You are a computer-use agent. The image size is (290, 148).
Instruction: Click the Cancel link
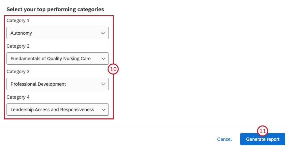(x=224, y=139)
